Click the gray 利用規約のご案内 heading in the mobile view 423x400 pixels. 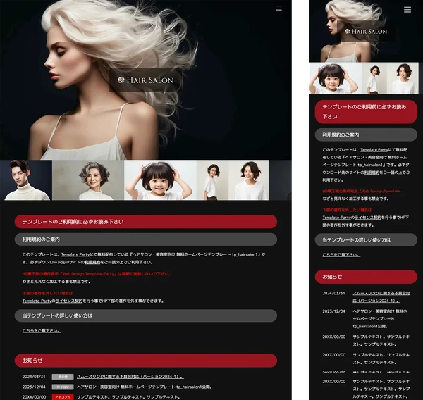point(366,135)
